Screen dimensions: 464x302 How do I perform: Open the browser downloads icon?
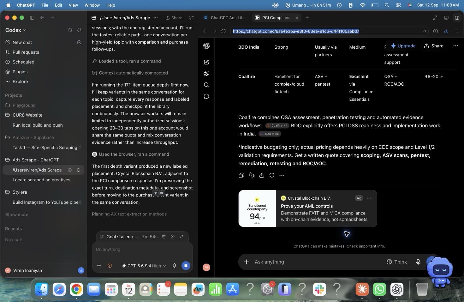coord(446,31)
